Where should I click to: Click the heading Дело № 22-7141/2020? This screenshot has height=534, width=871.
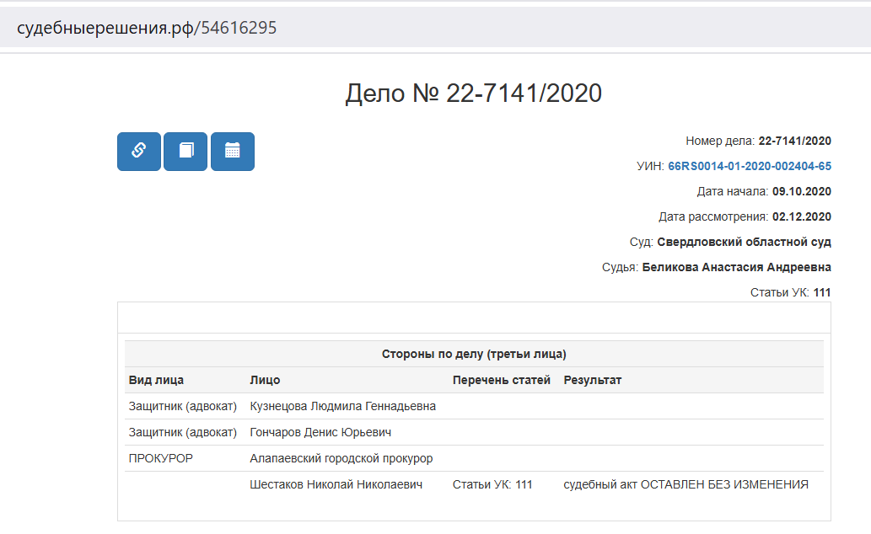click(x=473, y=93)
